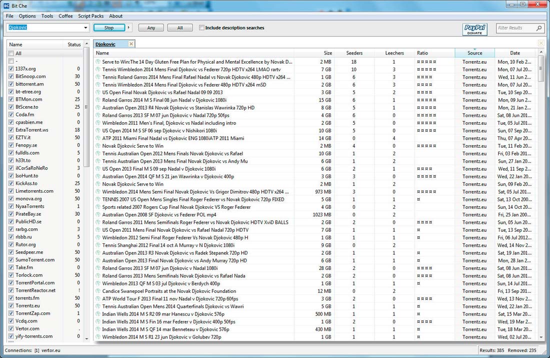The height and width of the screenshot is (358, 550).
Task: Open the search term dropdown arrow
Action: click(x=85, y=28)
